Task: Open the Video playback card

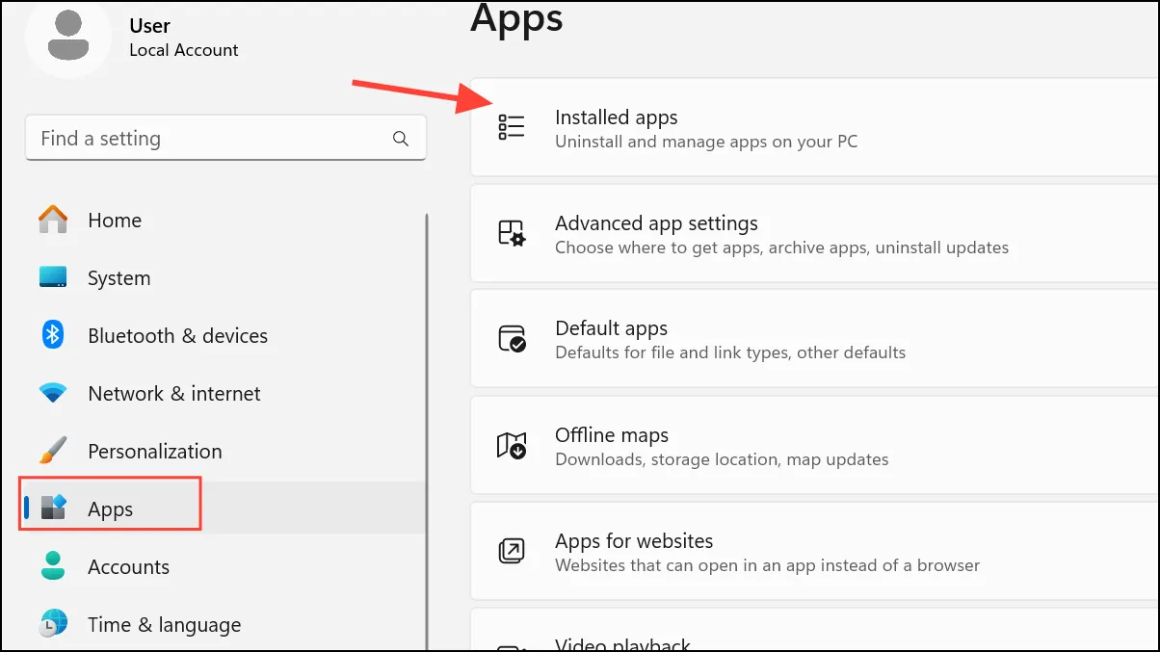Action: [x=815, y=630]
